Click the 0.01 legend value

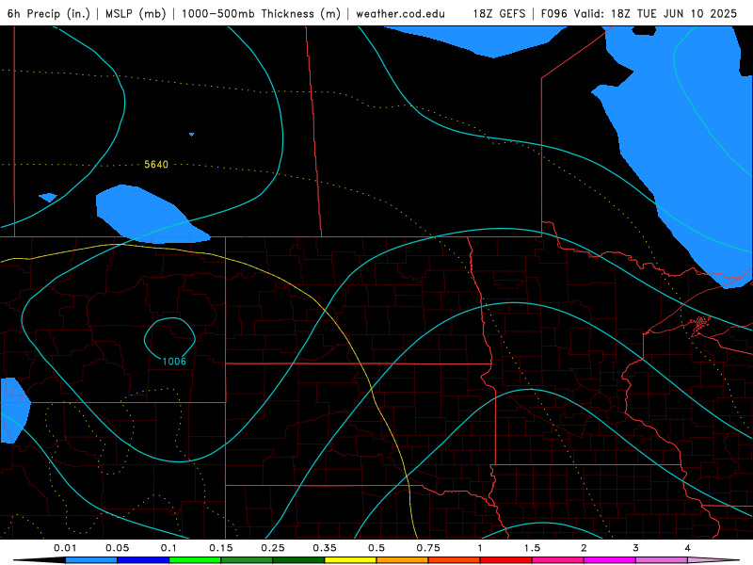click(x=65, y=548)
